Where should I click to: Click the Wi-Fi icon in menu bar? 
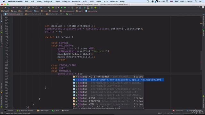(x=167, y=1)
